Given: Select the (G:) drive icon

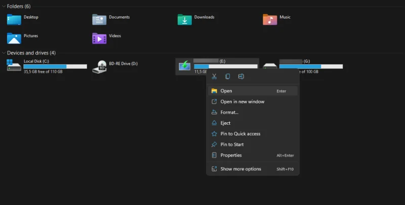Looking at the screenshot, I should [x=270, y=66].
